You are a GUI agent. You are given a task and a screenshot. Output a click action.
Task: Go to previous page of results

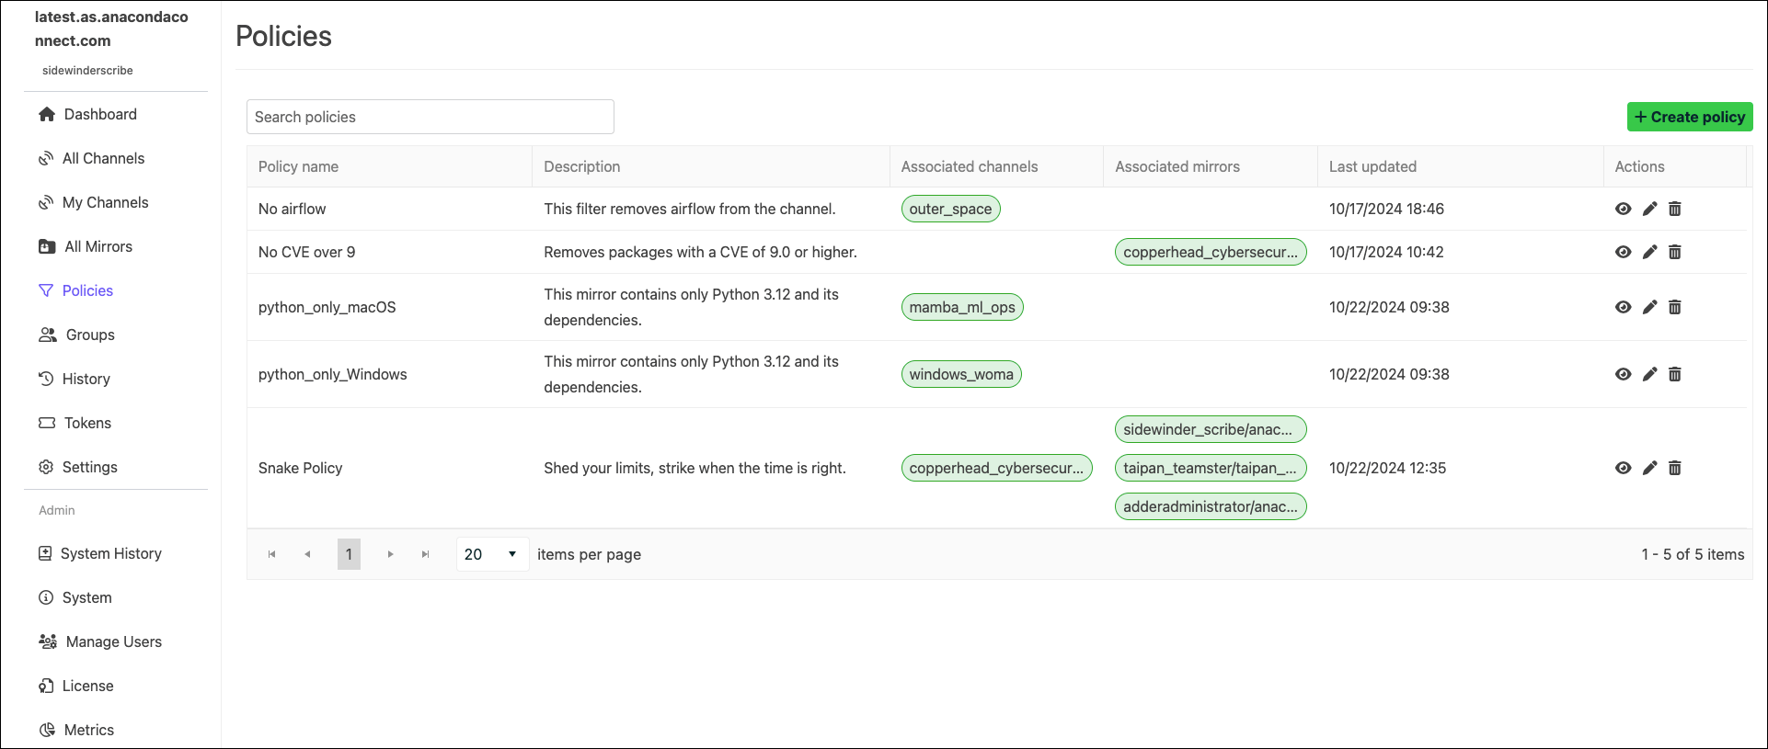(307, 554)
